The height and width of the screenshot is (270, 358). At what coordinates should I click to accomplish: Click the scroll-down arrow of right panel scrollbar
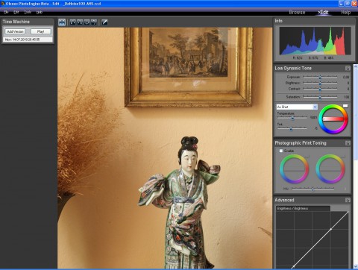355,266
